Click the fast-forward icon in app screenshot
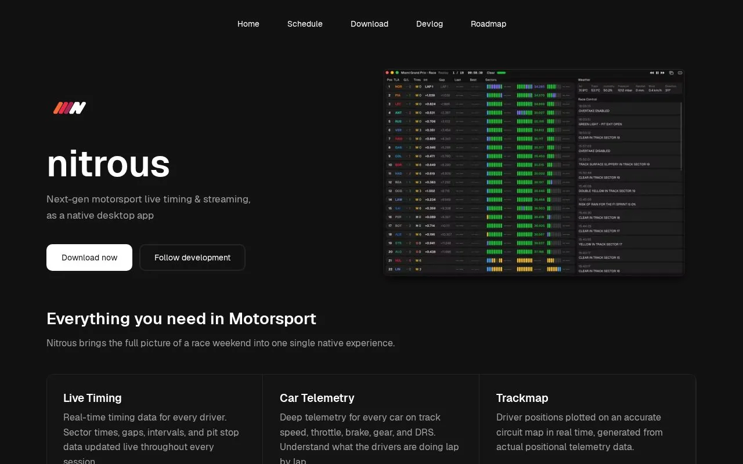743x464 pixels. click(x=662, y=73)
